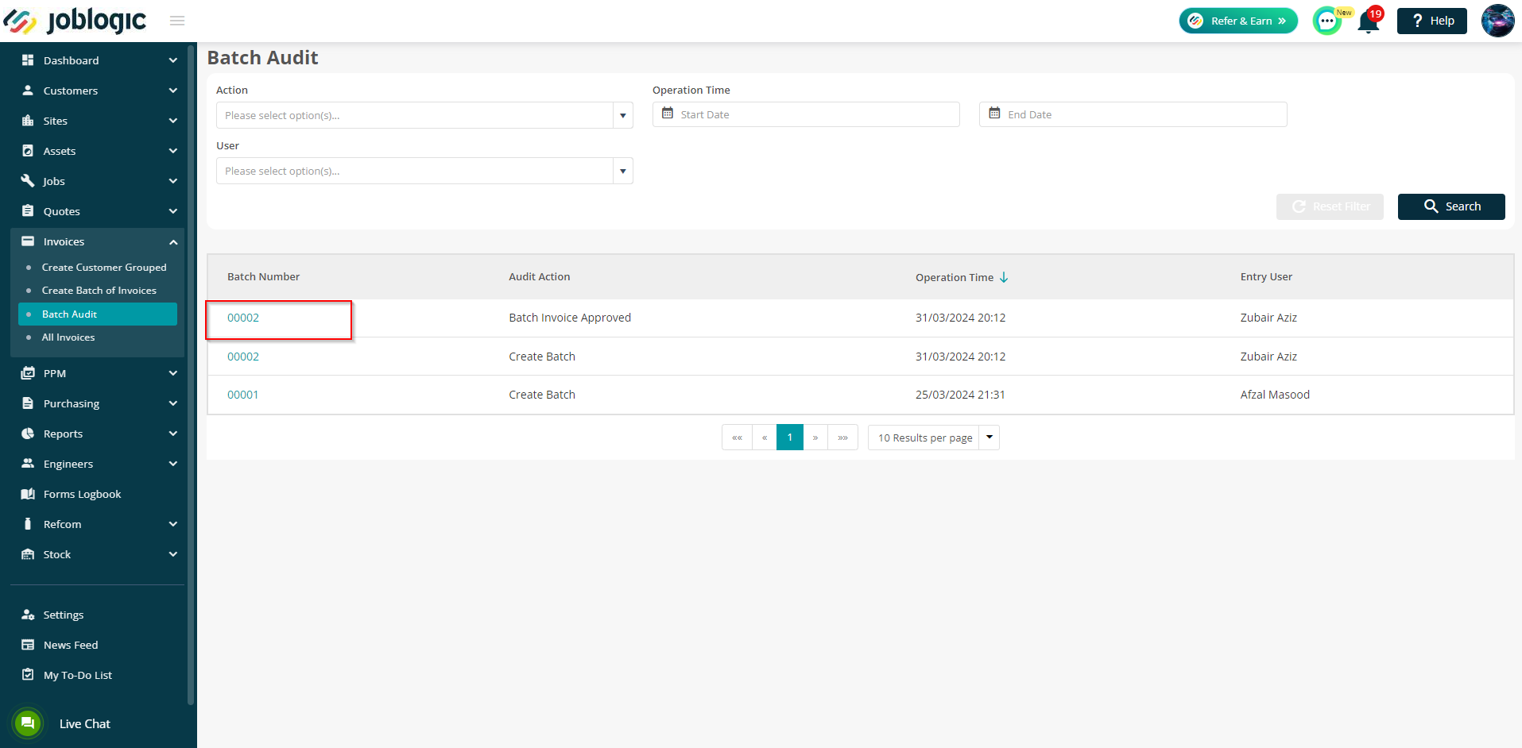
Task: Open batch 00001 link
Action: pos(242,395)
